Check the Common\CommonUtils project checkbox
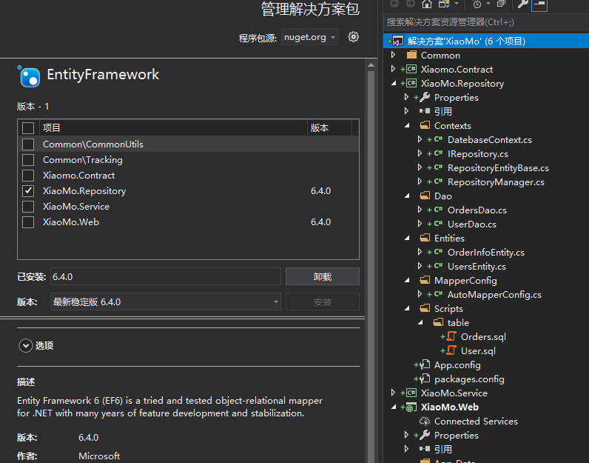The height and width of the screenshot is (463, 589). [x=28, y=144]
